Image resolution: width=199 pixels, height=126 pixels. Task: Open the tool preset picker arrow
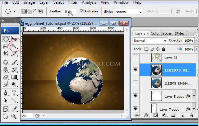coord(14,12)
